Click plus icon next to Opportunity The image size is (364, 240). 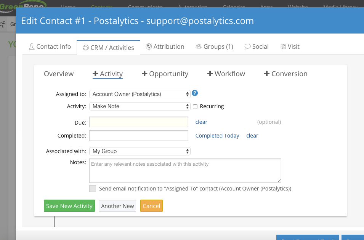point(144,74)
